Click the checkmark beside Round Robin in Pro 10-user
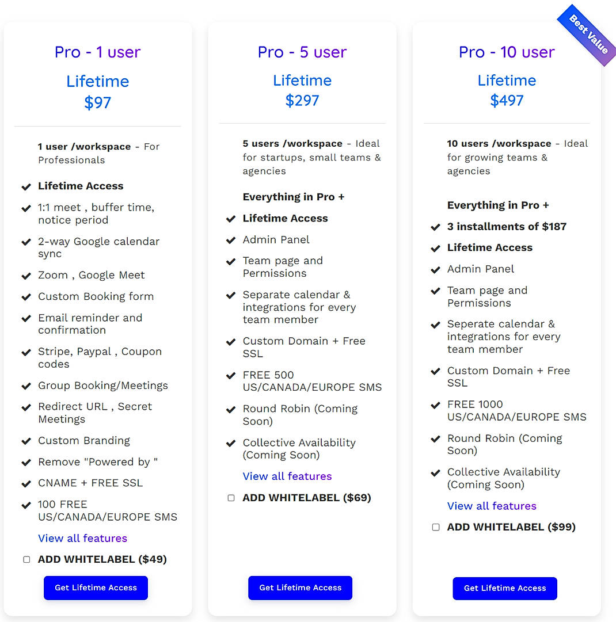Viewport: 616px width, 622px height. [x=435, y=438]
